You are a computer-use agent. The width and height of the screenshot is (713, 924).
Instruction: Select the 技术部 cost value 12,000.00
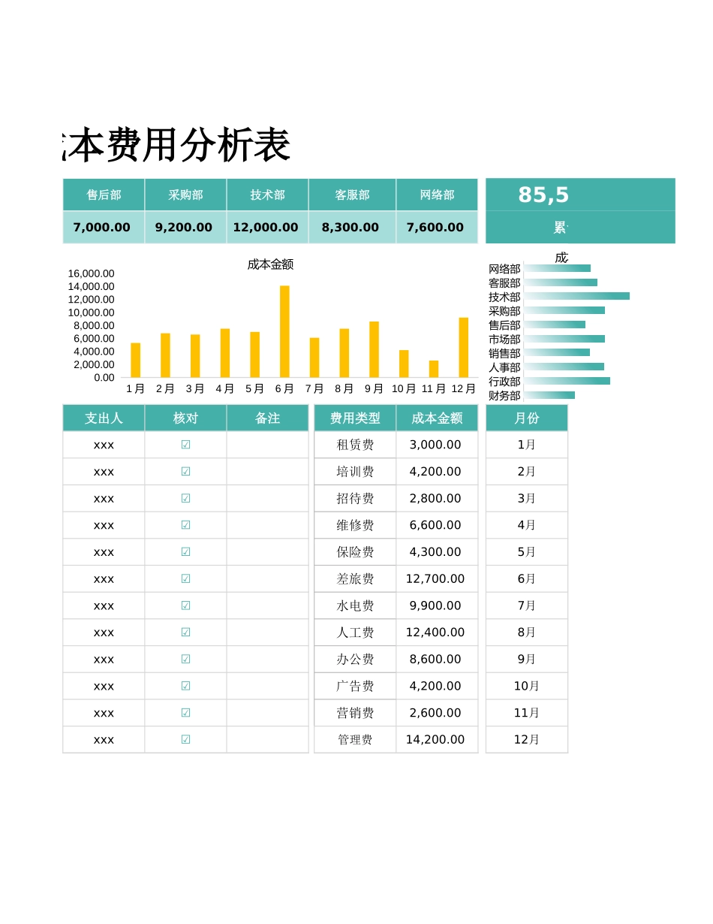point(266,227)
